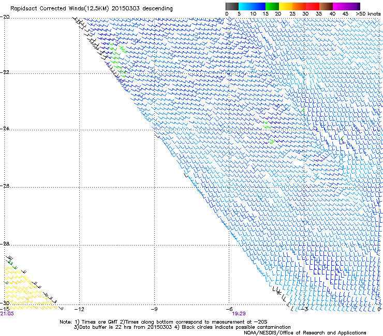Select the legend value '45'
The image size is (383, 336).
click(345, 14)
